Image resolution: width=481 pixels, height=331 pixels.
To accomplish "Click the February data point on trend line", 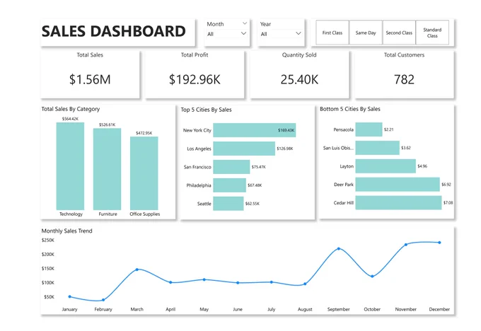I will coord(103,300).
